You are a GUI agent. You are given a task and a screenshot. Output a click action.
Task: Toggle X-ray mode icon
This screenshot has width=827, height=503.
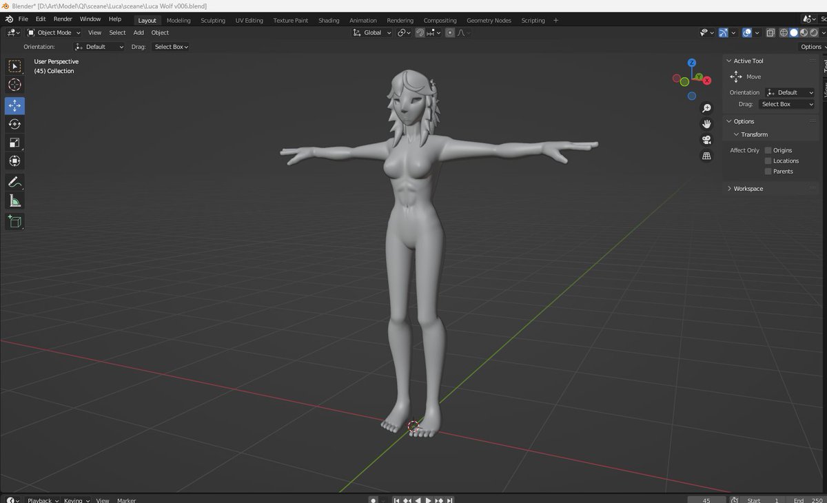(x=770, y=32)
